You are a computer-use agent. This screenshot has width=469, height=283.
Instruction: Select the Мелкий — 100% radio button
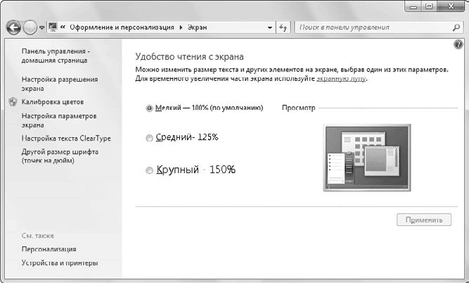click(x=148, y=108)
